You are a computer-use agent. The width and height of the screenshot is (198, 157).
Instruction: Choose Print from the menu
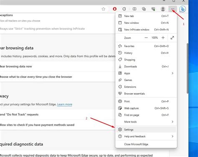pos(146,101)
